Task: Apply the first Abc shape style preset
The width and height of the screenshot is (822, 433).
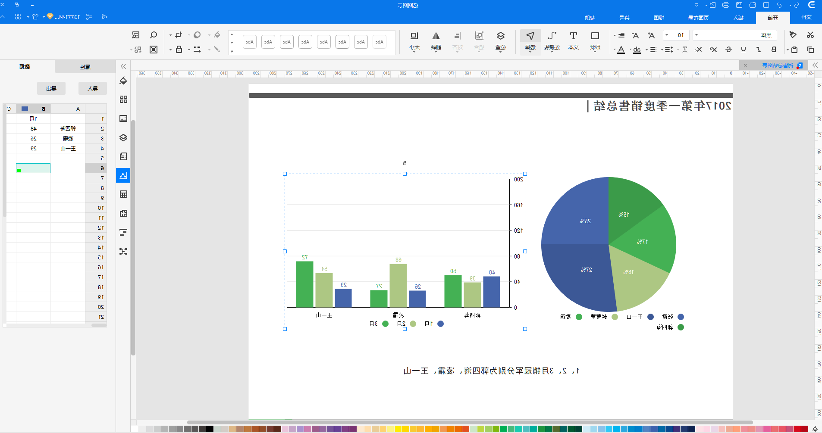Action: pos(379,42)
